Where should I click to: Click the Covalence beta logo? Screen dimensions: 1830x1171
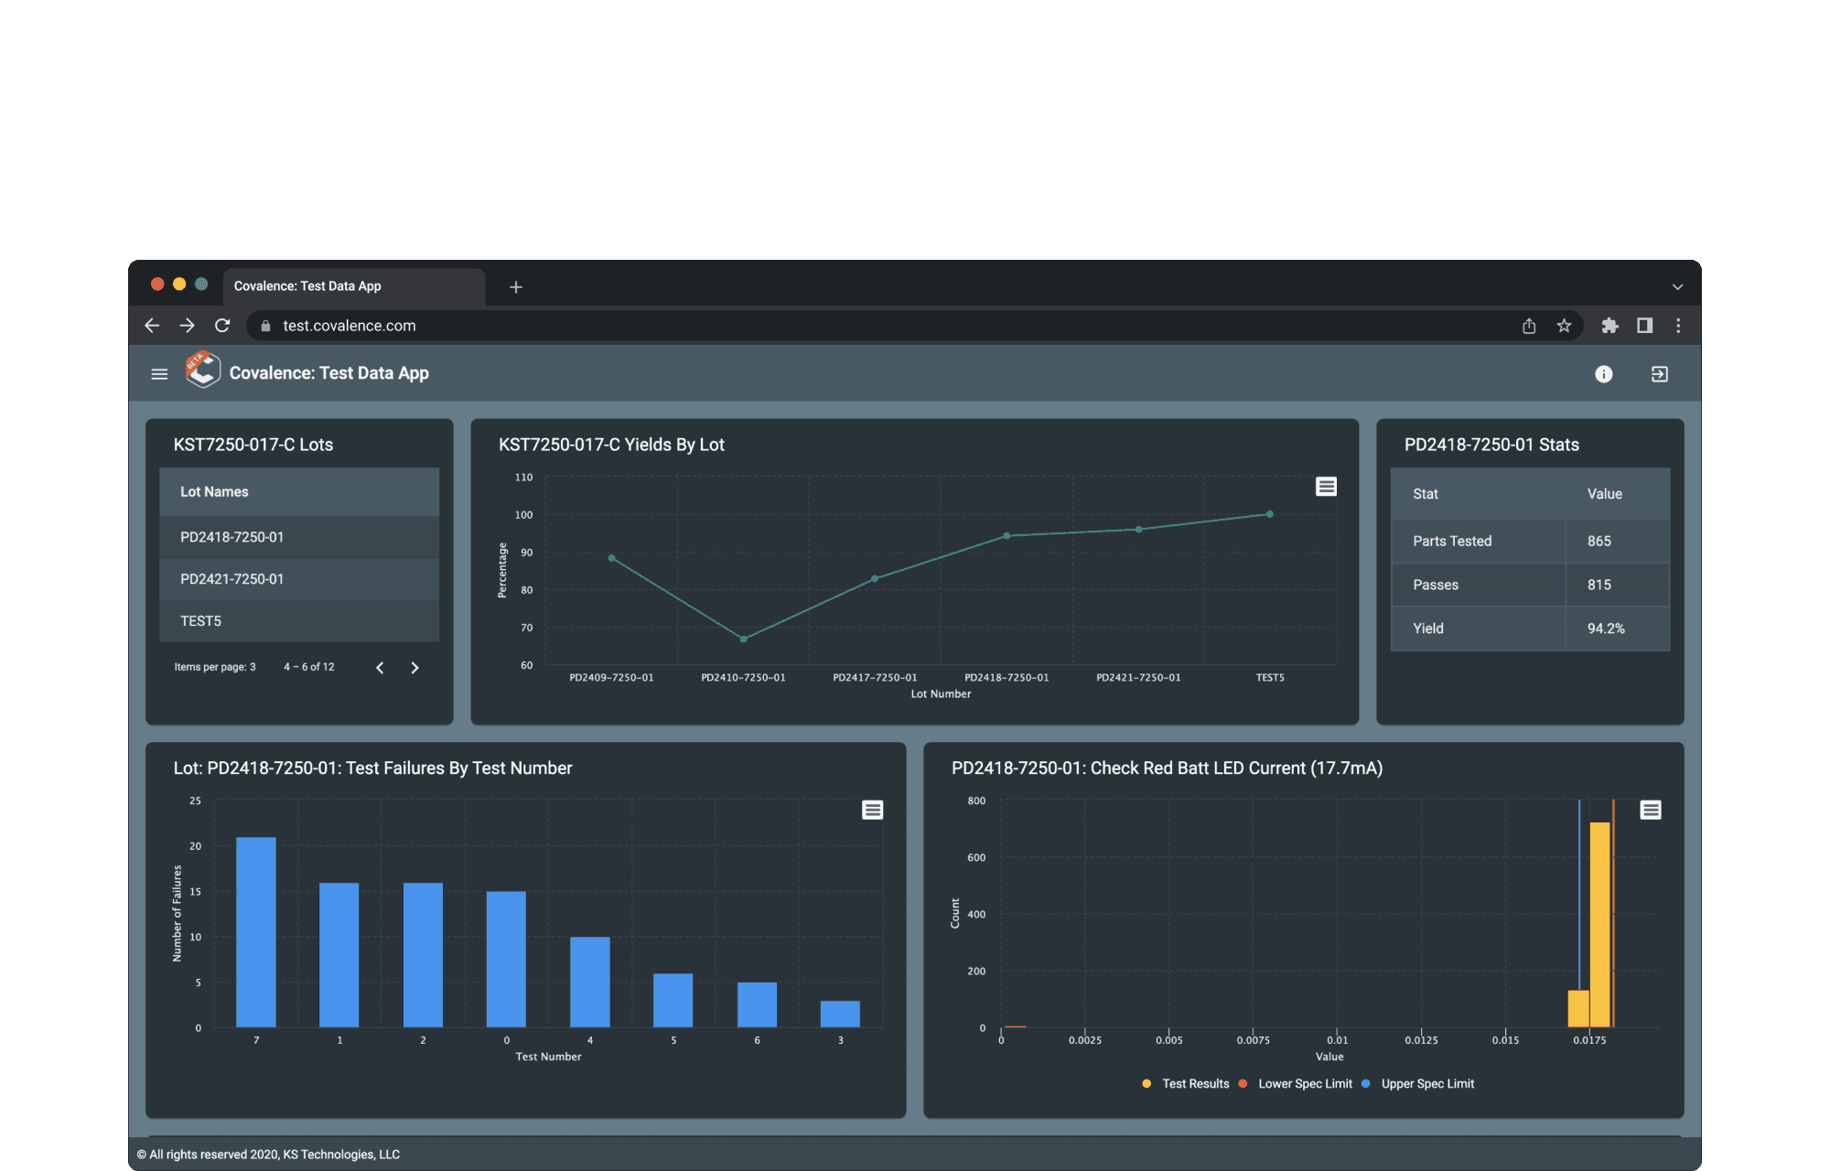pos(202,371)
